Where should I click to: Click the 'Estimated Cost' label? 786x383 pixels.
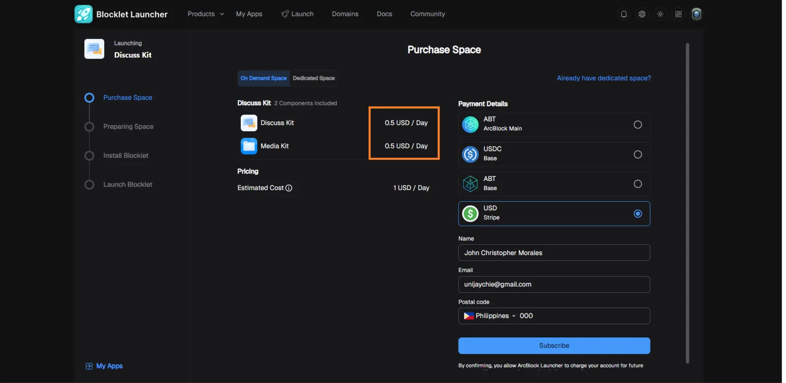[x=260, y=188]
